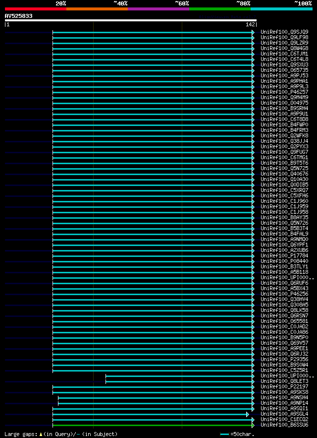Click the UniRef100_Q8LET3 hit label
Viewport: 317px width, 438px height.
(284, 381)
